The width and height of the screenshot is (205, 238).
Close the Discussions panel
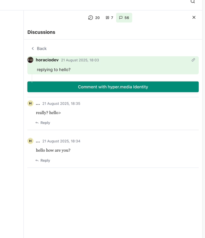tap(194, 17)
